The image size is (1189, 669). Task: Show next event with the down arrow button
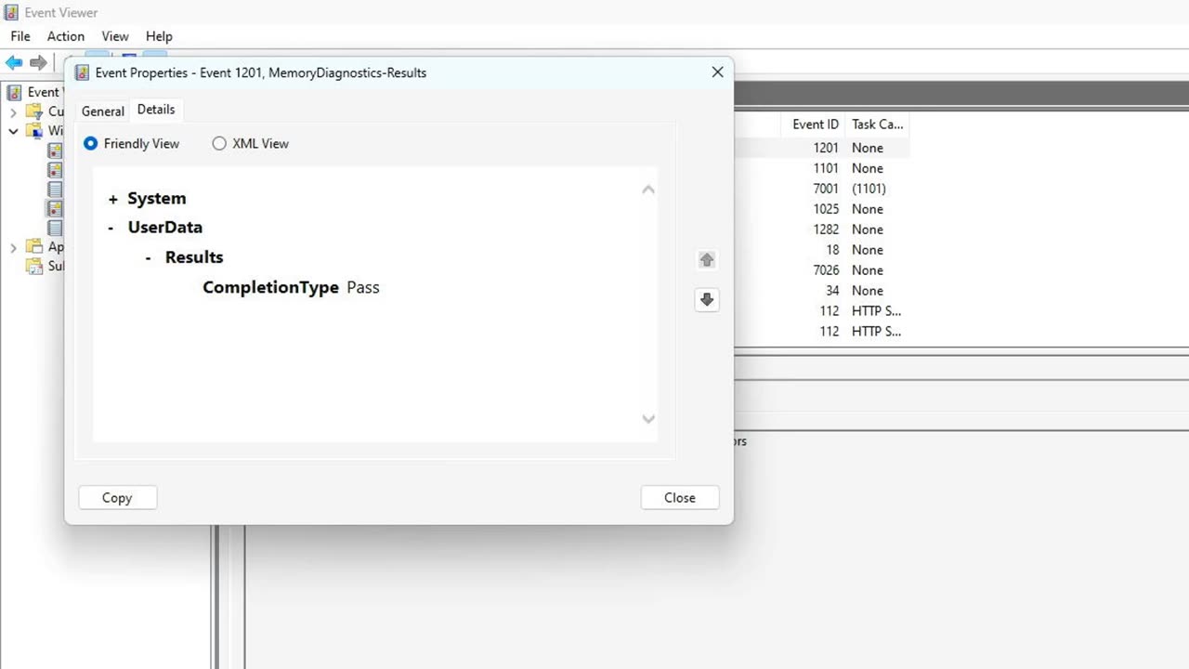(x=707, y=299)
